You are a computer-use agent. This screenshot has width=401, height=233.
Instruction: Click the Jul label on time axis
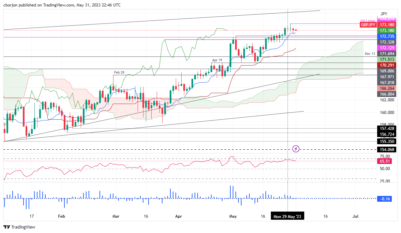click(x=355, y=216)
